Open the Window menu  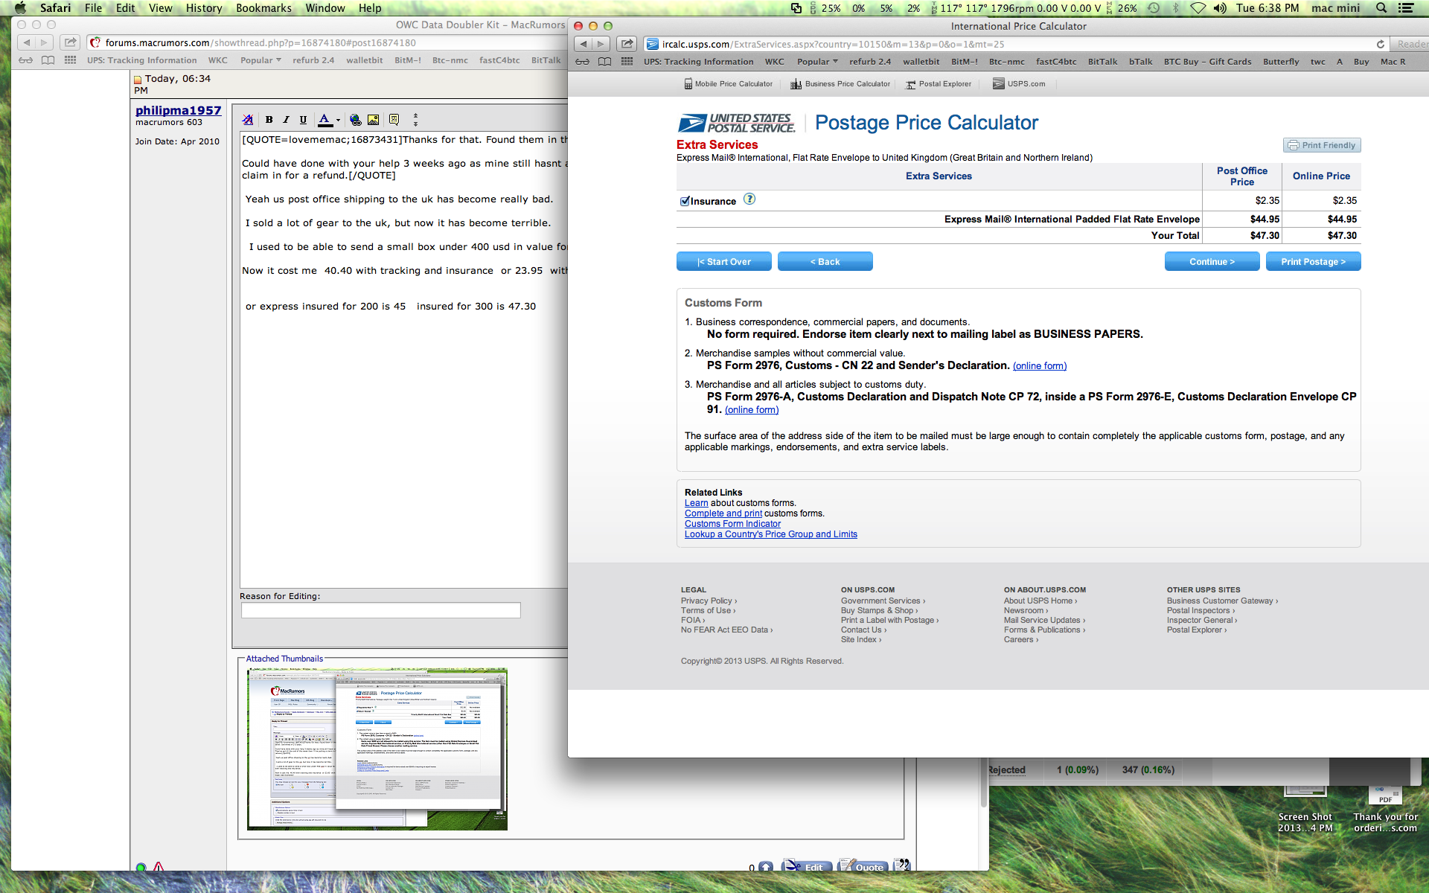point(325,8)
